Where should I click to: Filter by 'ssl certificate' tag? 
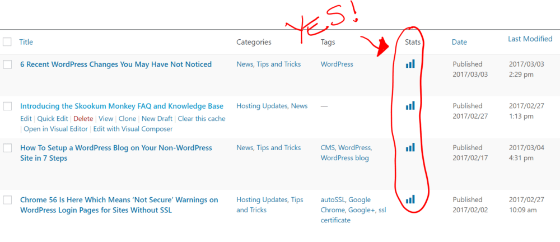[x=353, y=215]
